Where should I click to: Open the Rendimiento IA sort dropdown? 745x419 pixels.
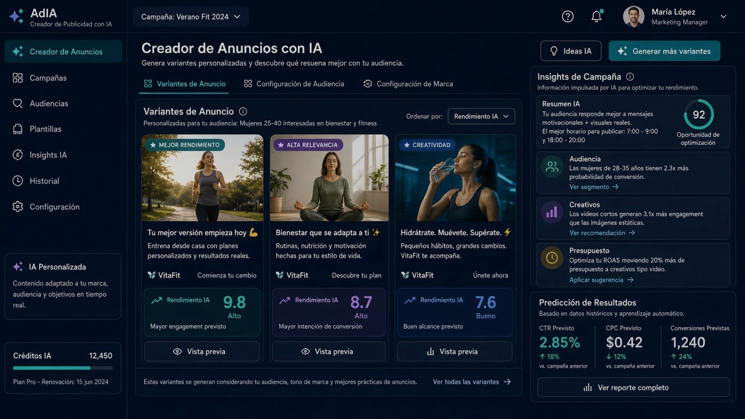pos(481,116)
